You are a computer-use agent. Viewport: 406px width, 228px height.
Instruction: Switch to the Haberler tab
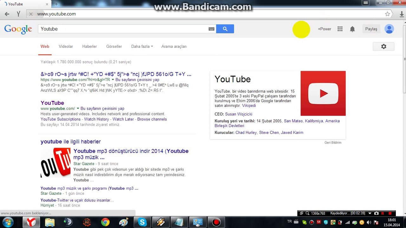(89, 47)
